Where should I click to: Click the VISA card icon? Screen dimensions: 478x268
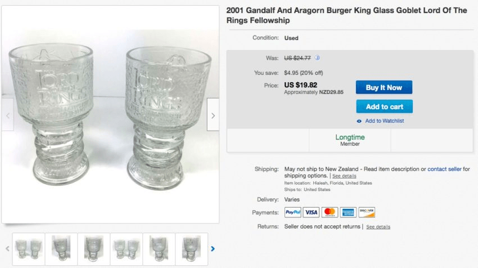point(311,212)
